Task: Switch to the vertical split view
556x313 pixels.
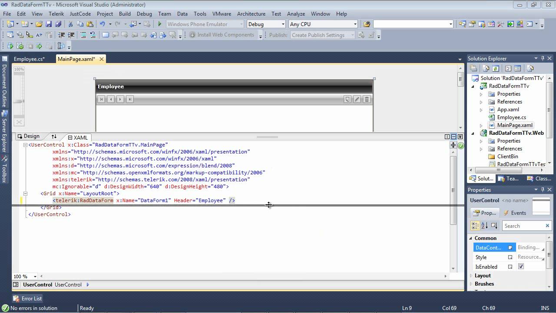Action: [x=447, y=137]
